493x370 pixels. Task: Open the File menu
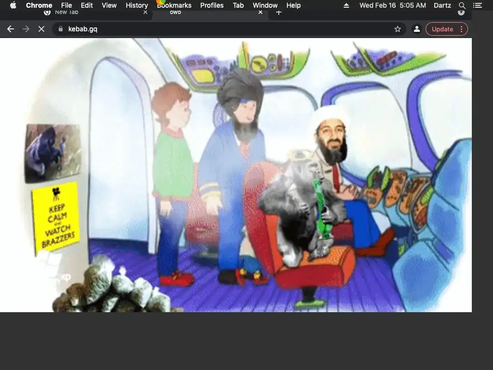(x=66, y=5)
